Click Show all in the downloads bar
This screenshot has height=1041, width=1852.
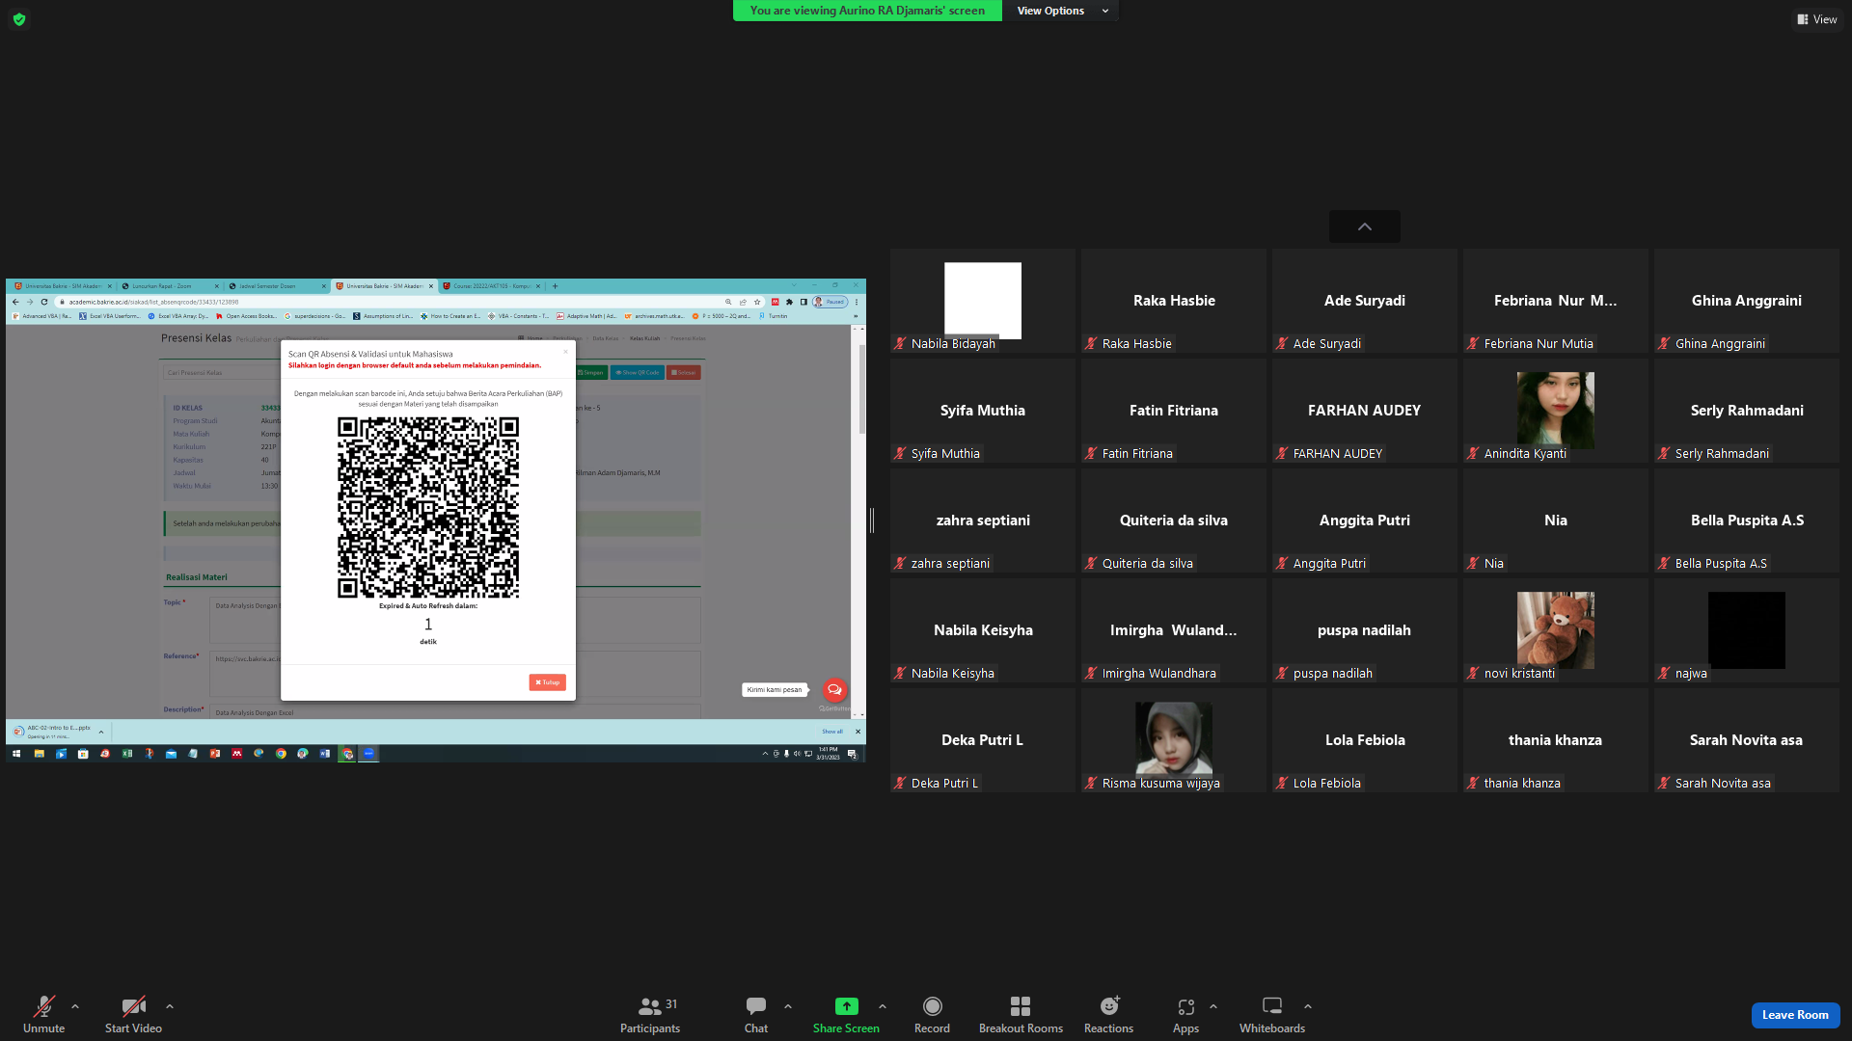point(832,732)
